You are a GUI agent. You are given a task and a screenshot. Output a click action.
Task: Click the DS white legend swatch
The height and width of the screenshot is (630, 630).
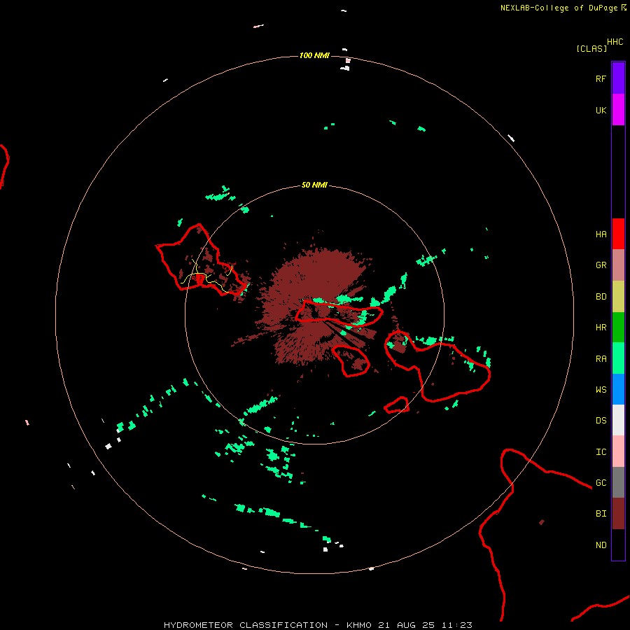click(618, 420)
